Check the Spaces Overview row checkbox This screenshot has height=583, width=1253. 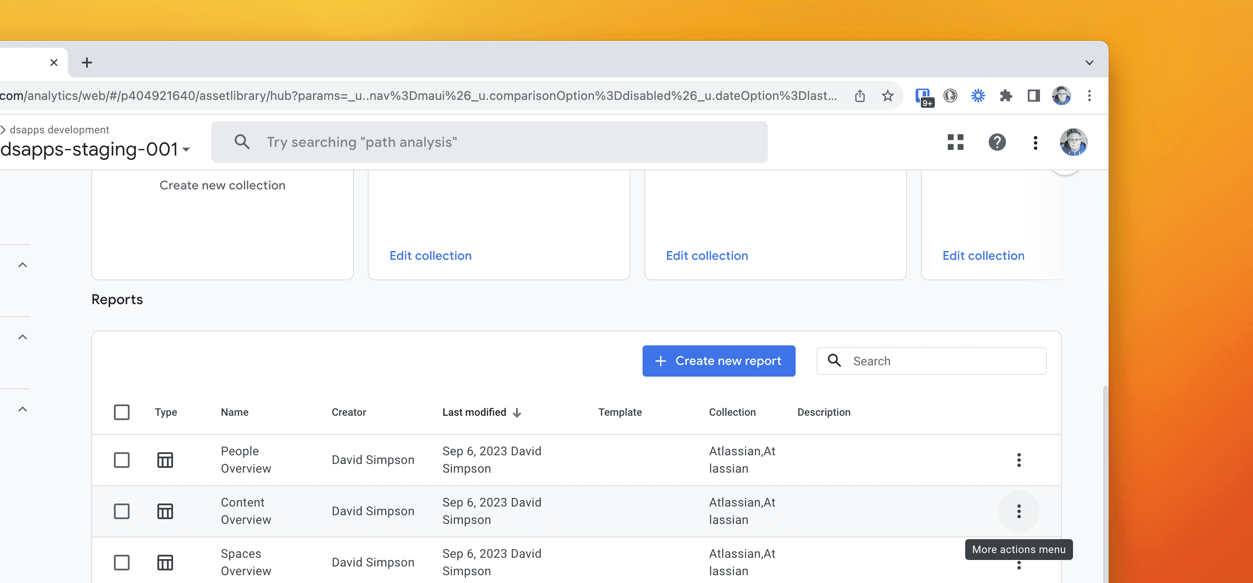pos(122,563)
